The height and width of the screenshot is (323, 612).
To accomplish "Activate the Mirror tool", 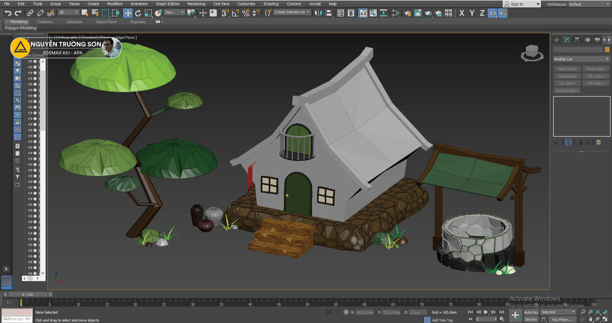I will [318, 13].
